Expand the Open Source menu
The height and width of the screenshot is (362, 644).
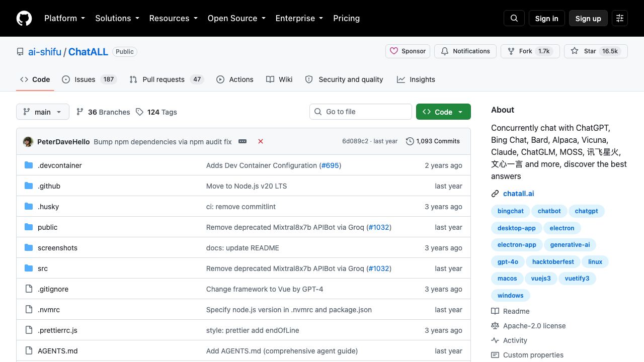point(236,18)
